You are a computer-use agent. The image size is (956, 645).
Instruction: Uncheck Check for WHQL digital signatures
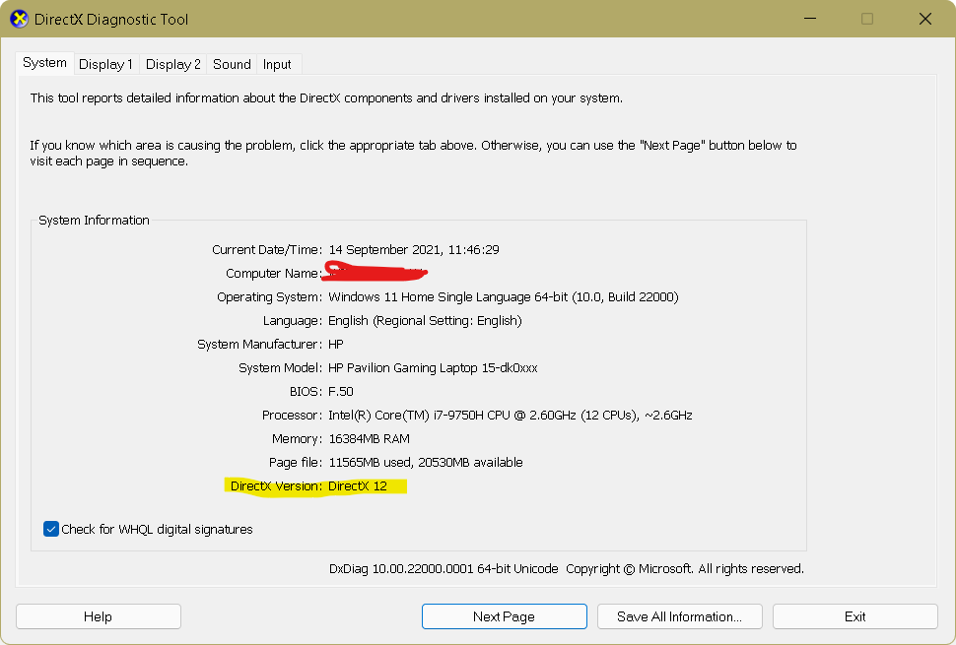click(x=51, y=529)
